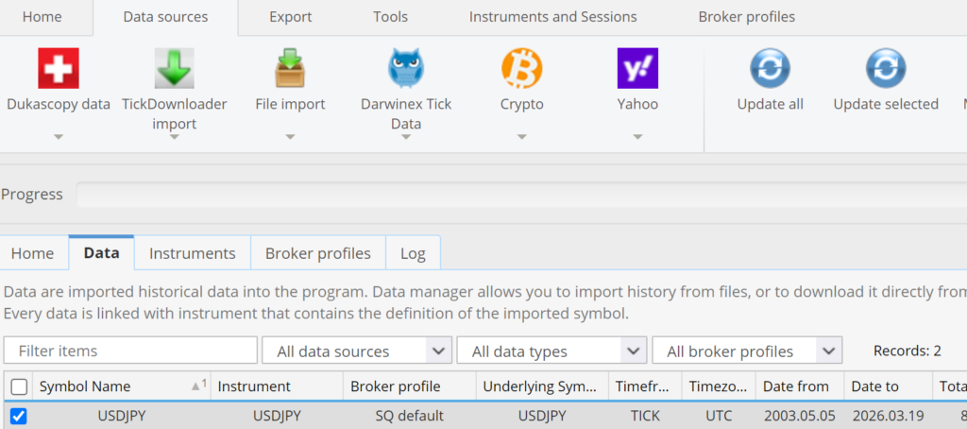Sort by the Symbol Name column header
Viewport: 967px width, 429px height.
coord(85,386)
